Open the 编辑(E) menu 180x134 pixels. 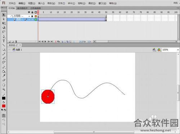[x=22, y=3]
